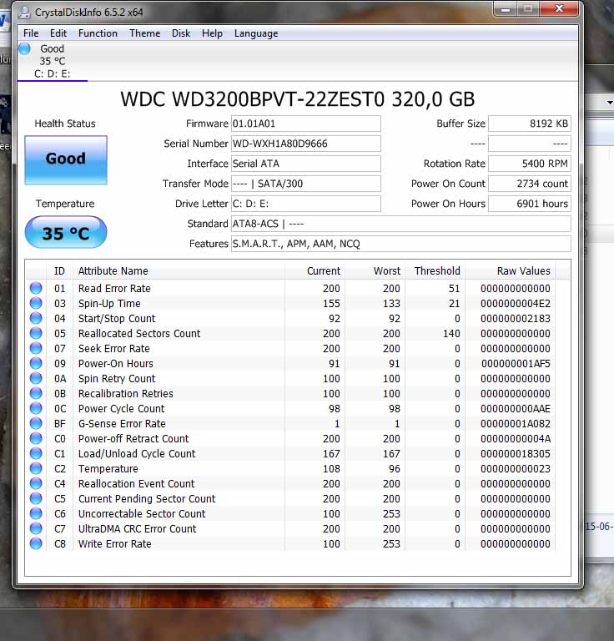Click the 35 °C temperature button
The height and width of the screenshot is (641, 614).
pyautogui.click(x=66, y=232)
